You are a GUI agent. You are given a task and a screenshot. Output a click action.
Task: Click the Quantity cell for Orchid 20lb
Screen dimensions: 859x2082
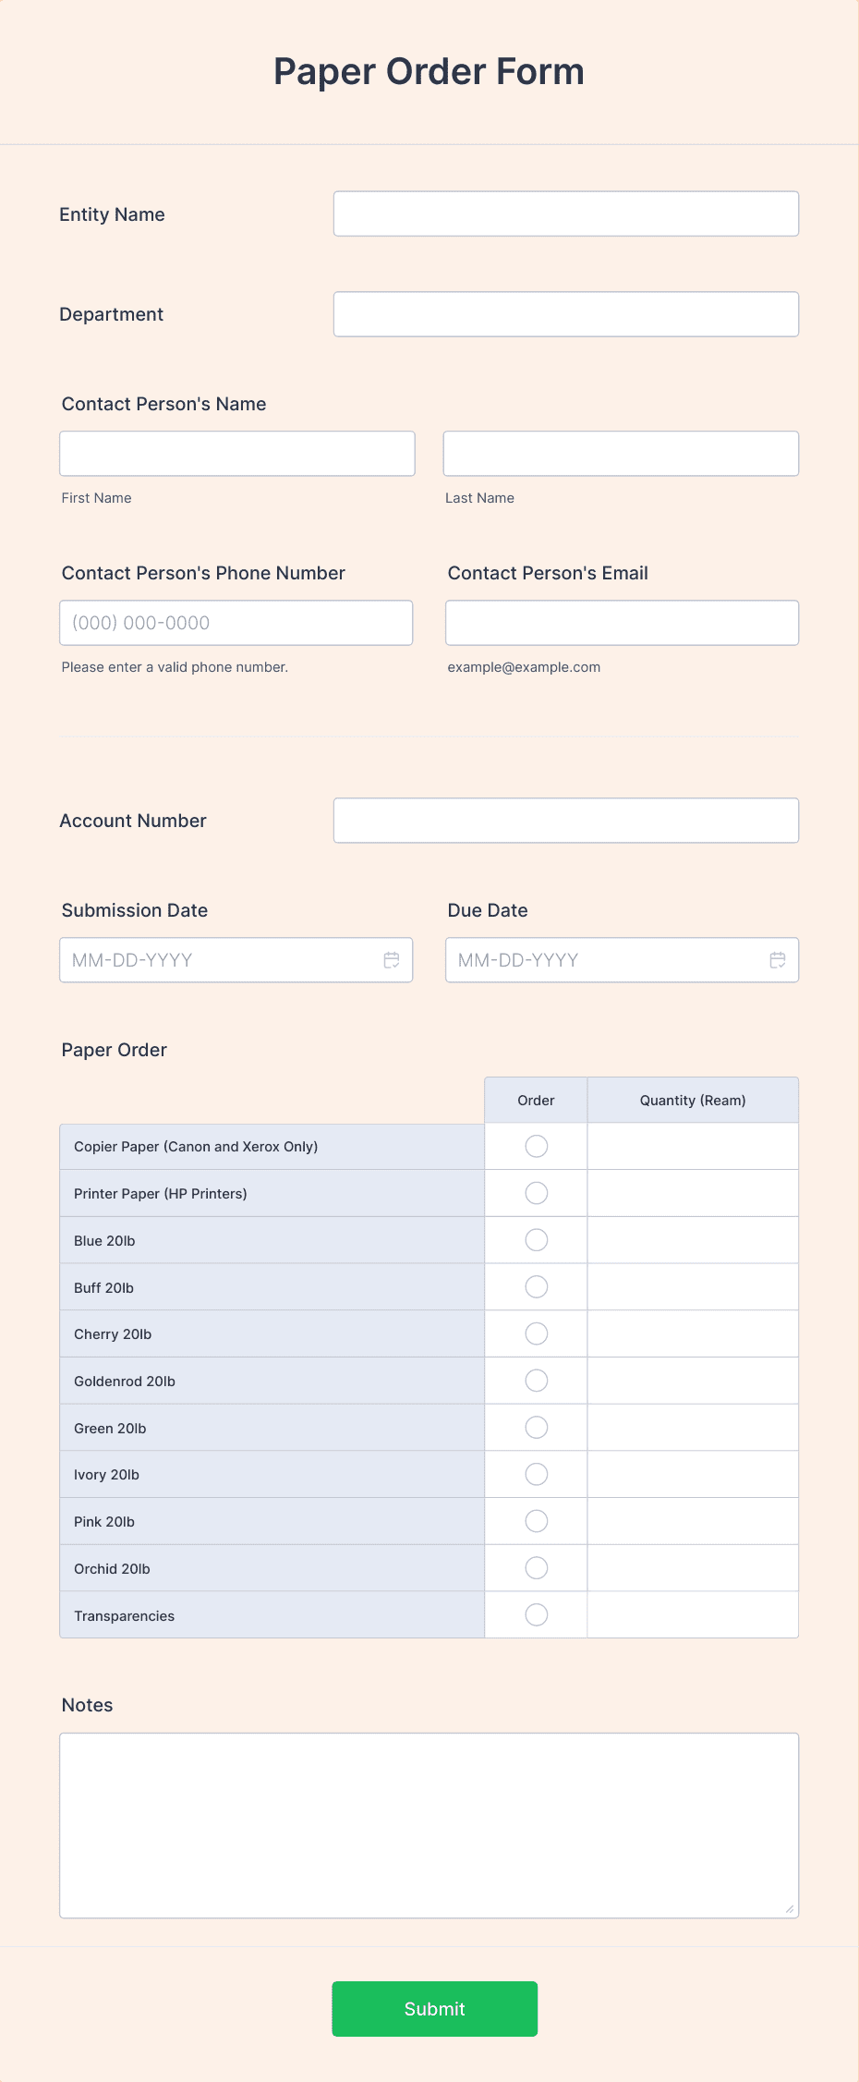coord(692,1568)
